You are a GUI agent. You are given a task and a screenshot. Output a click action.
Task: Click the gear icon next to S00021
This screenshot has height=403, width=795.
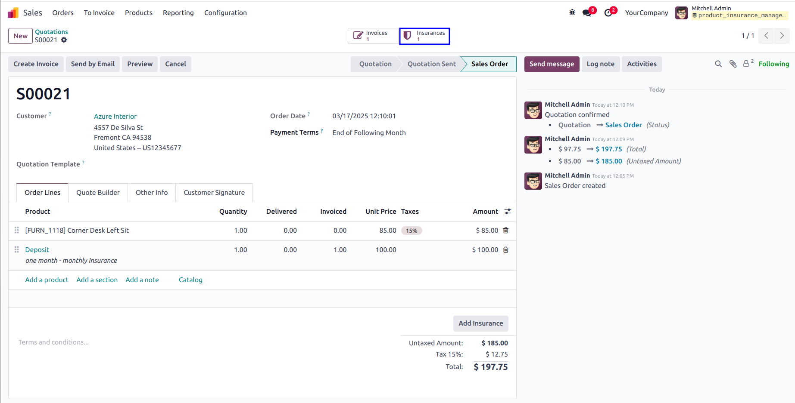point(64,40)
